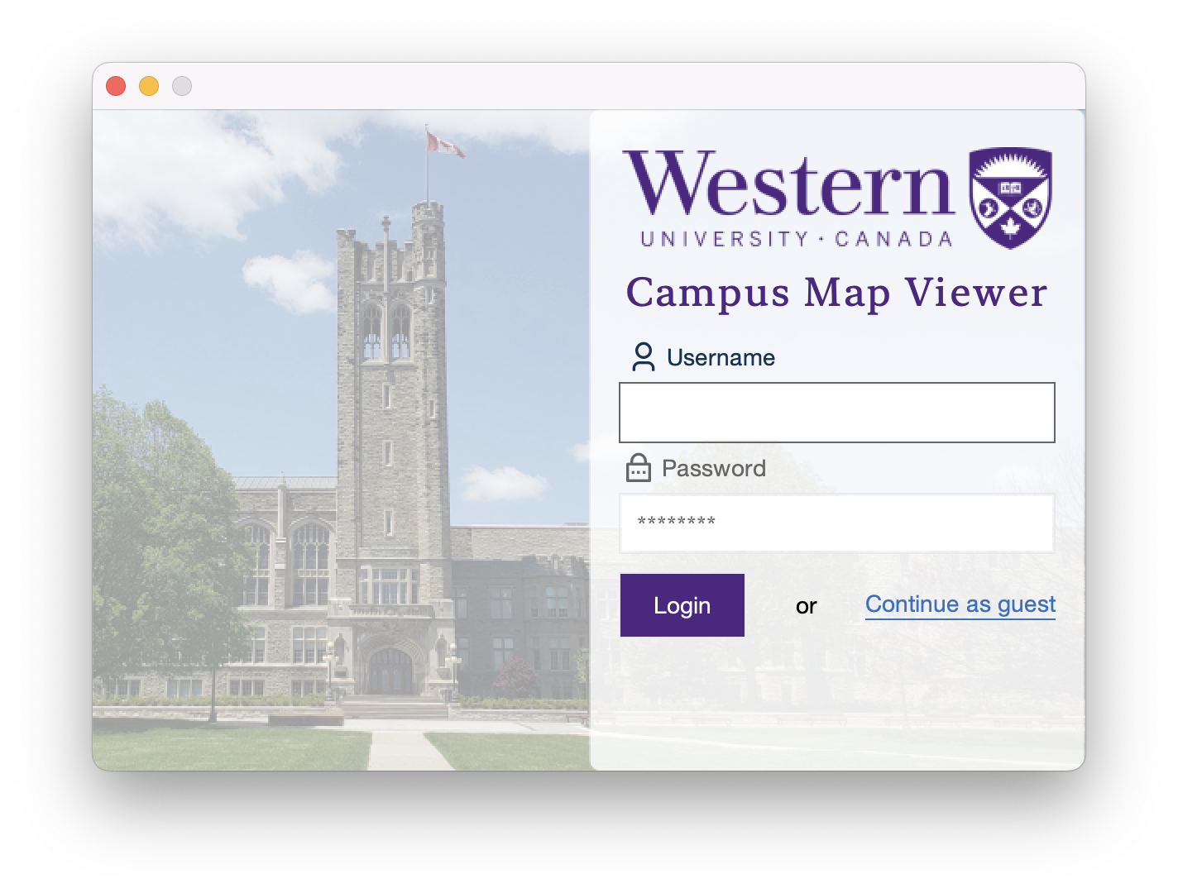Click the red close window button
1178x893 pixels.
point(116,86)
